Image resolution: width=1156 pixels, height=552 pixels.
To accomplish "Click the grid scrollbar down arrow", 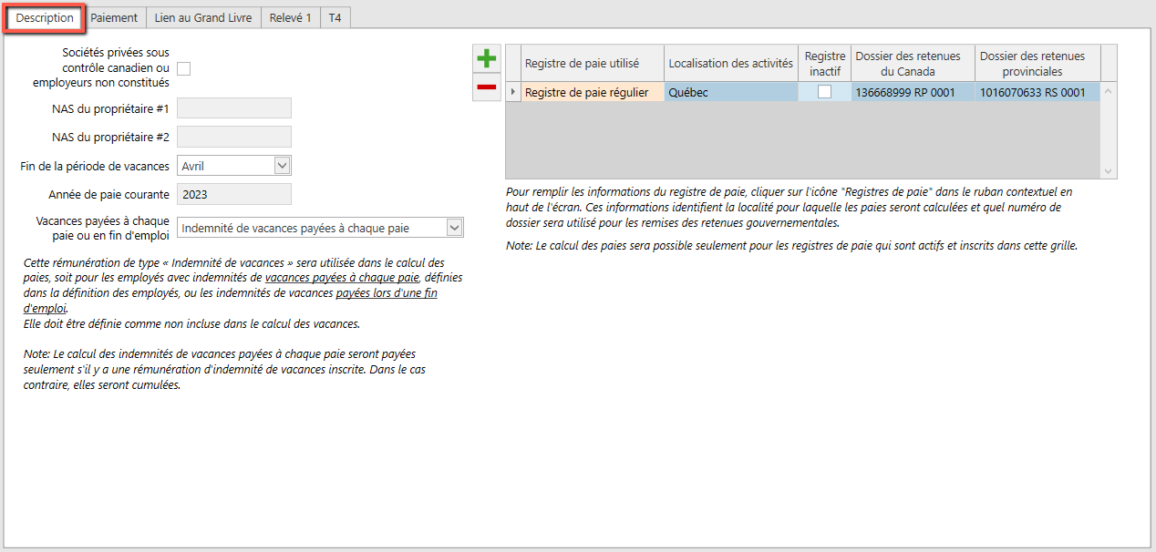I will pos(1109,170).
